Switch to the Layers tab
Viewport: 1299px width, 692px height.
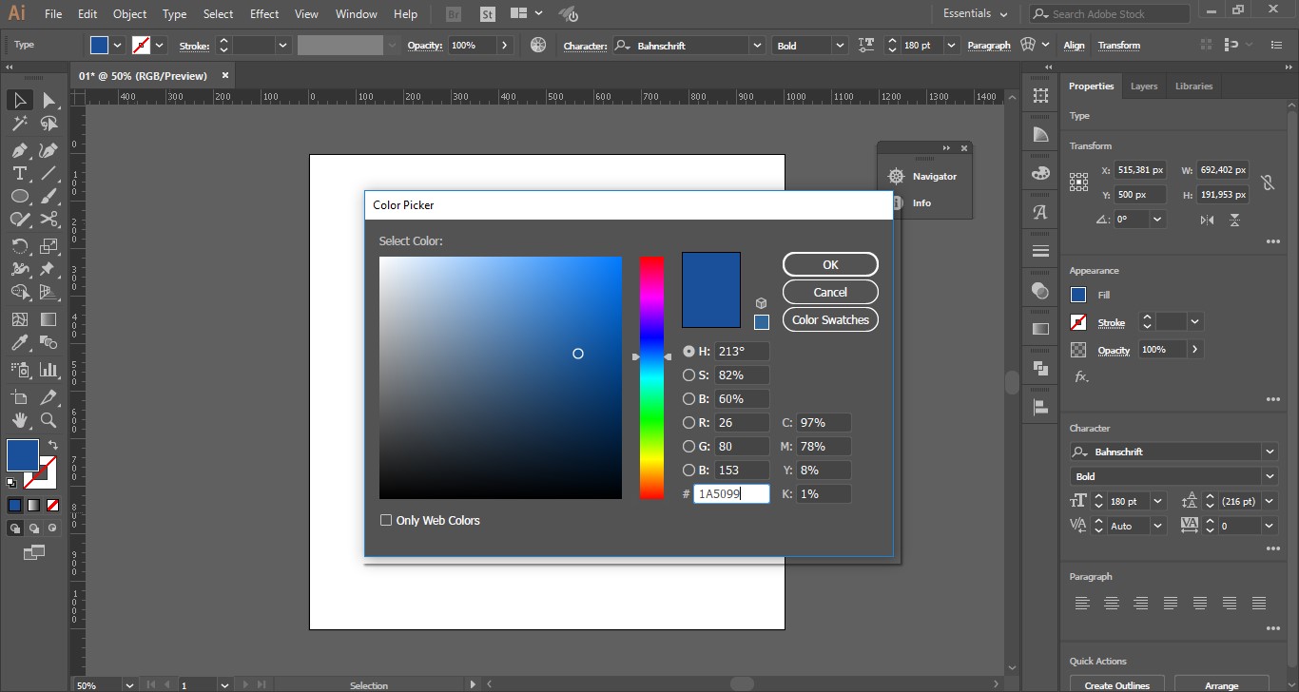pos(1144,86)
